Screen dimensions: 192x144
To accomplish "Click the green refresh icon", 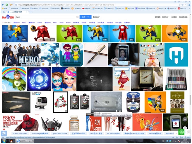I will click(x=7, y=5).
